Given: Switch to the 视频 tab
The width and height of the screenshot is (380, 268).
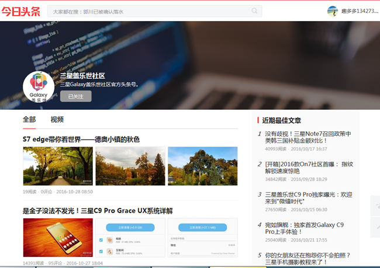Looking at the screenshot, I should (x=57, y=120).
